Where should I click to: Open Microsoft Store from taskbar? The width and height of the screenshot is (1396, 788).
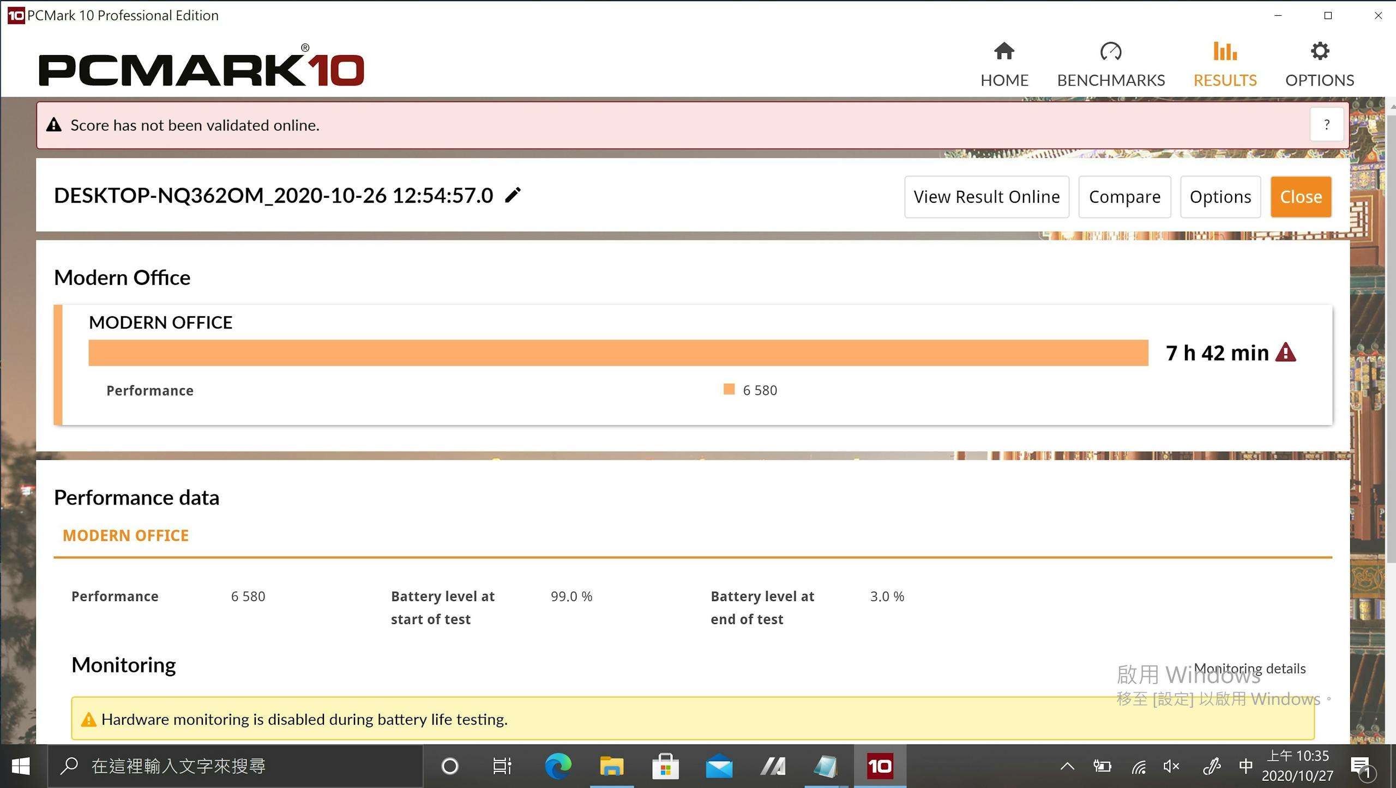(665, 766)
